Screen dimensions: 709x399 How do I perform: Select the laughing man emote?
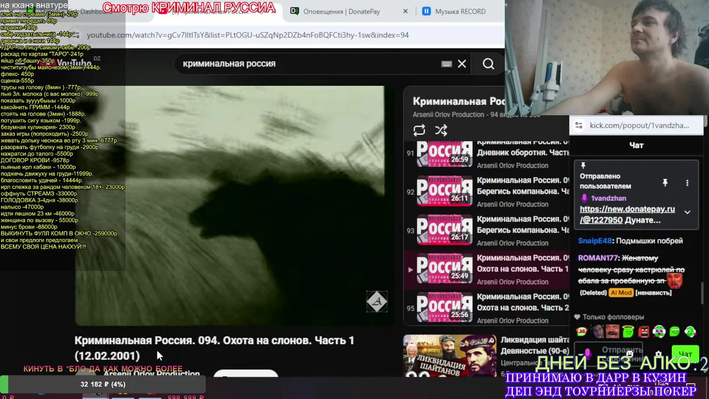tap(612, 332)
